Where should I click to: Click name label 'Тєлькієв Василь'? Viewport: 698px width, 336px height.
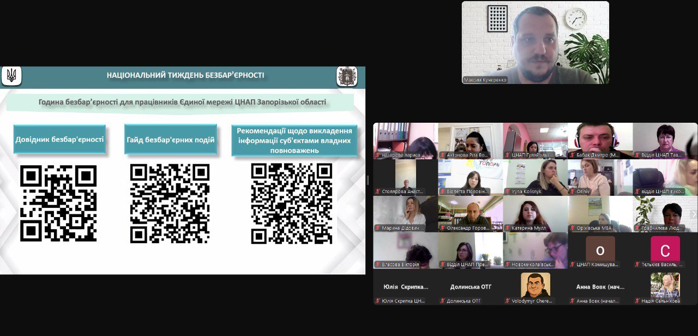pos(660,265)
